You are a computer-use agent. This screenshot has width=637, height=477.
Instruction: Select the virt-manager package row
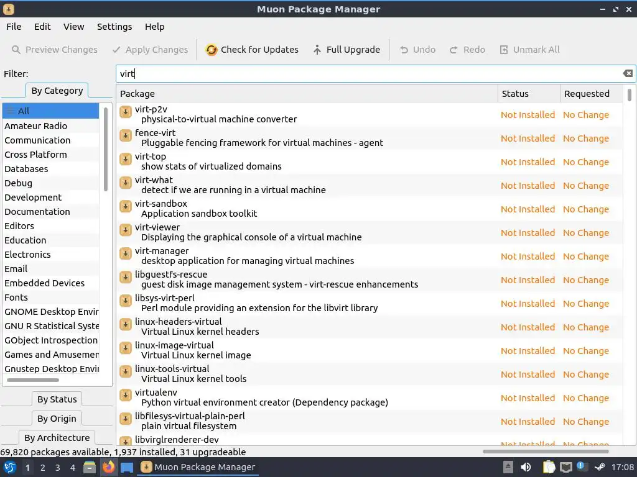(370, 256)
